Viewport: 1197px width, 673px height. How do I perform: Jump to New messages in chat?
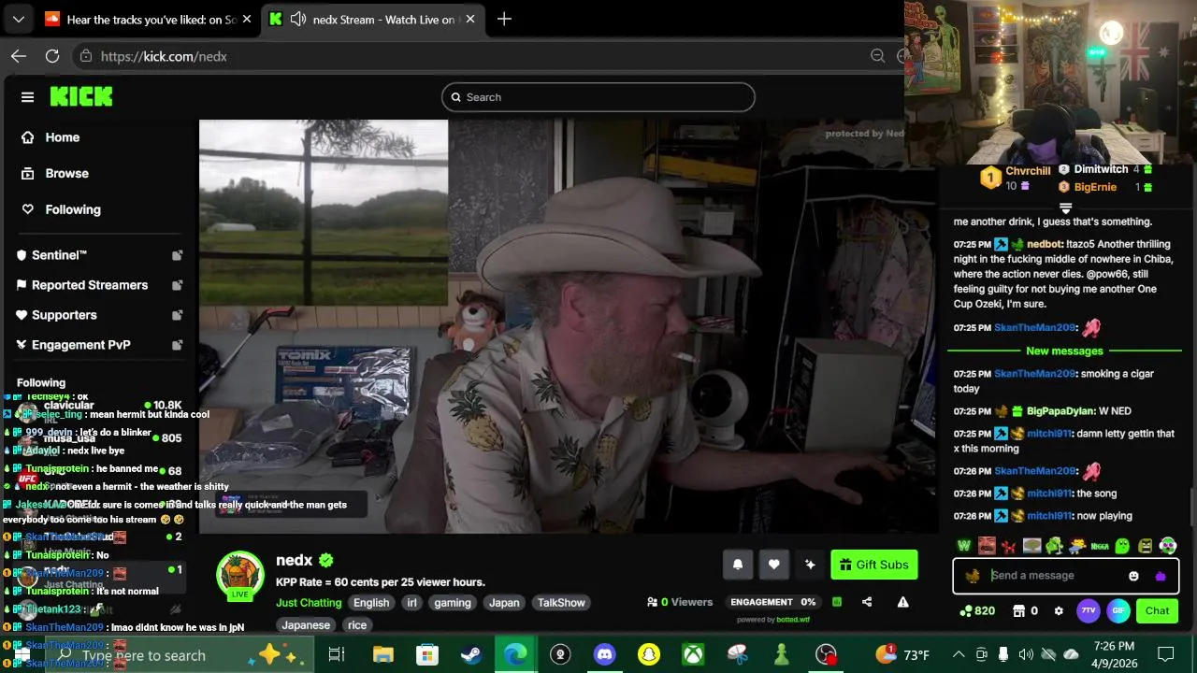click(1064, 351)
